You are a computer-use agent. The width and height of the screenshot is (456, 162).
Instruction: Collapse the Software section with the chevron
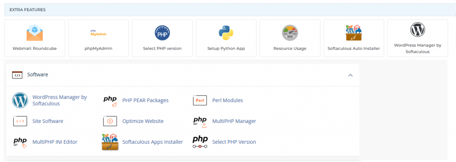(x=350, y=75)
